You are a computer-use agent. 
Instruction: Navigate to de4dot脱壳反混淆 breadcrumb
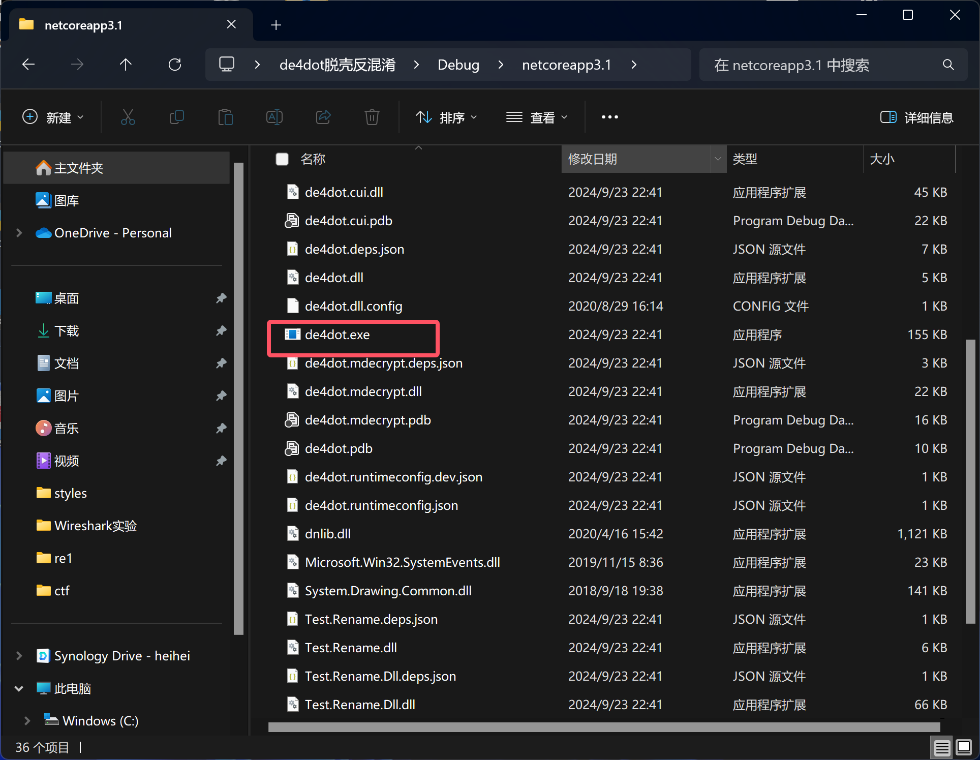(338, 65)
